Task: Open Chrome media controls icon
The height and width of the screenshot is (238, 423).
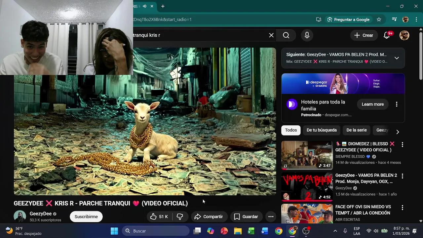Action: (394, 20)
